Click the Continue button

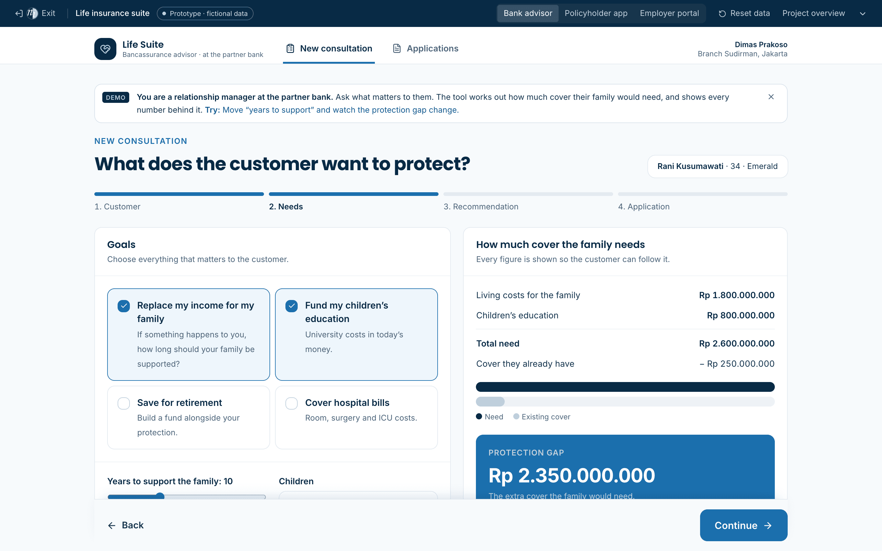click(744, 525)
